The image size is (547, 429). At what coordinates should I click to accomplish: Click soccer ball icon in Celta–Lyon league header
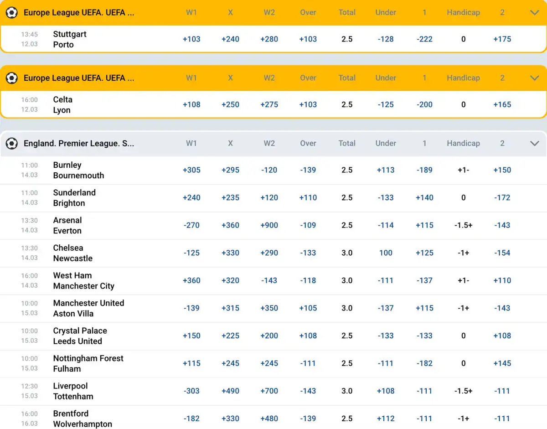point(11,78)
